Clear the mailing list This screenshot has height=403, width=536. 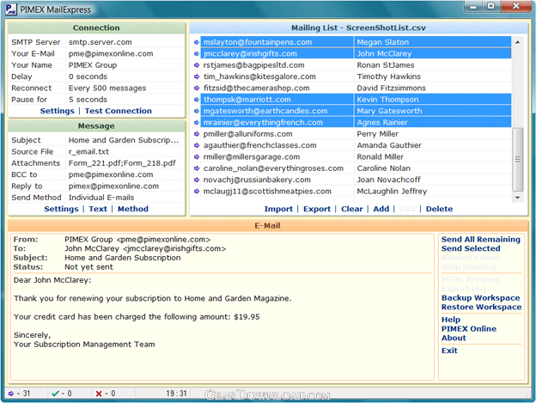[x=352, y=209]
